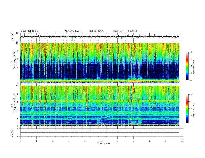Click the ch.1 voltage waveform trace
This screenshot has height=158, width=205.
pyautogui.click(x=100, y=37)
